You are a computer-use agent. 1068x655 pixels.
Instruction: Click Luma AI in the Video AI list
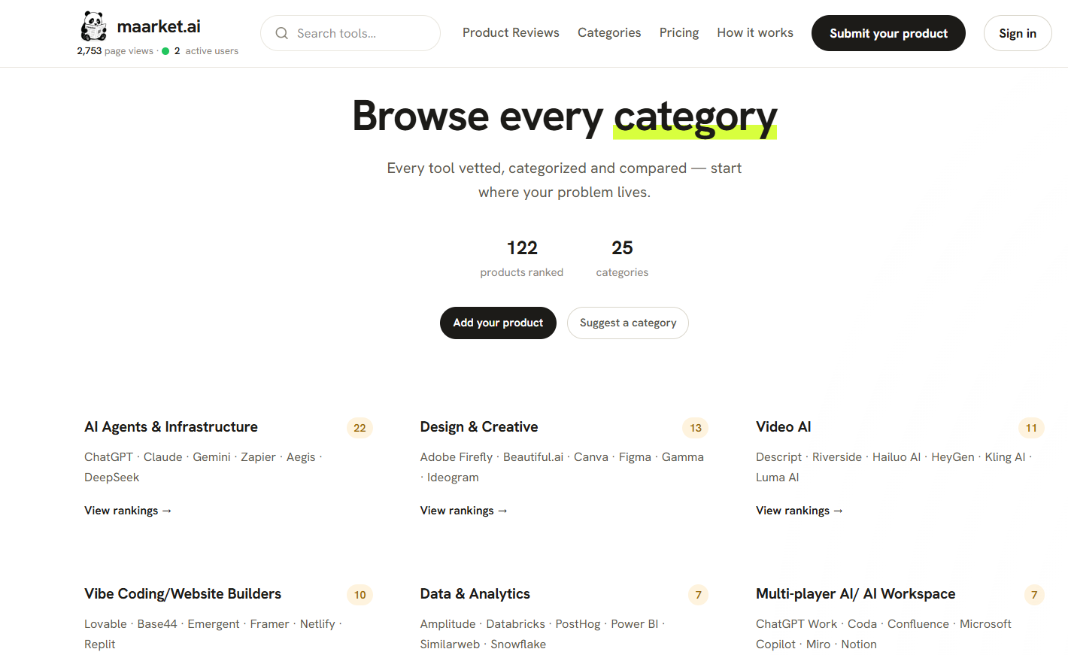(x=777, y=478)
